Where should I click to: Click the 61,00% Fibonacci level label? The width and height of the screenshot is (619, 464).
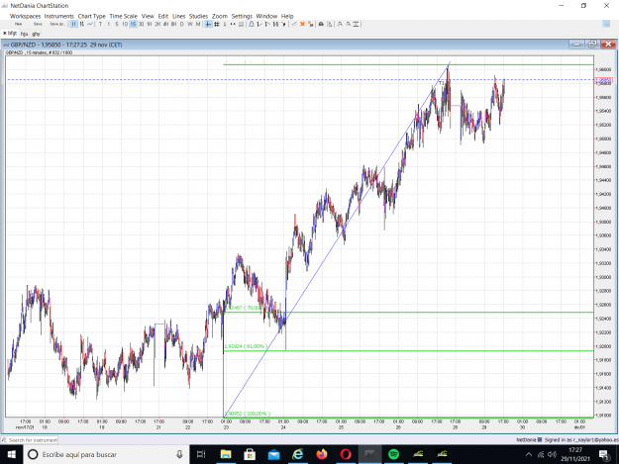(x=246, y=346)
